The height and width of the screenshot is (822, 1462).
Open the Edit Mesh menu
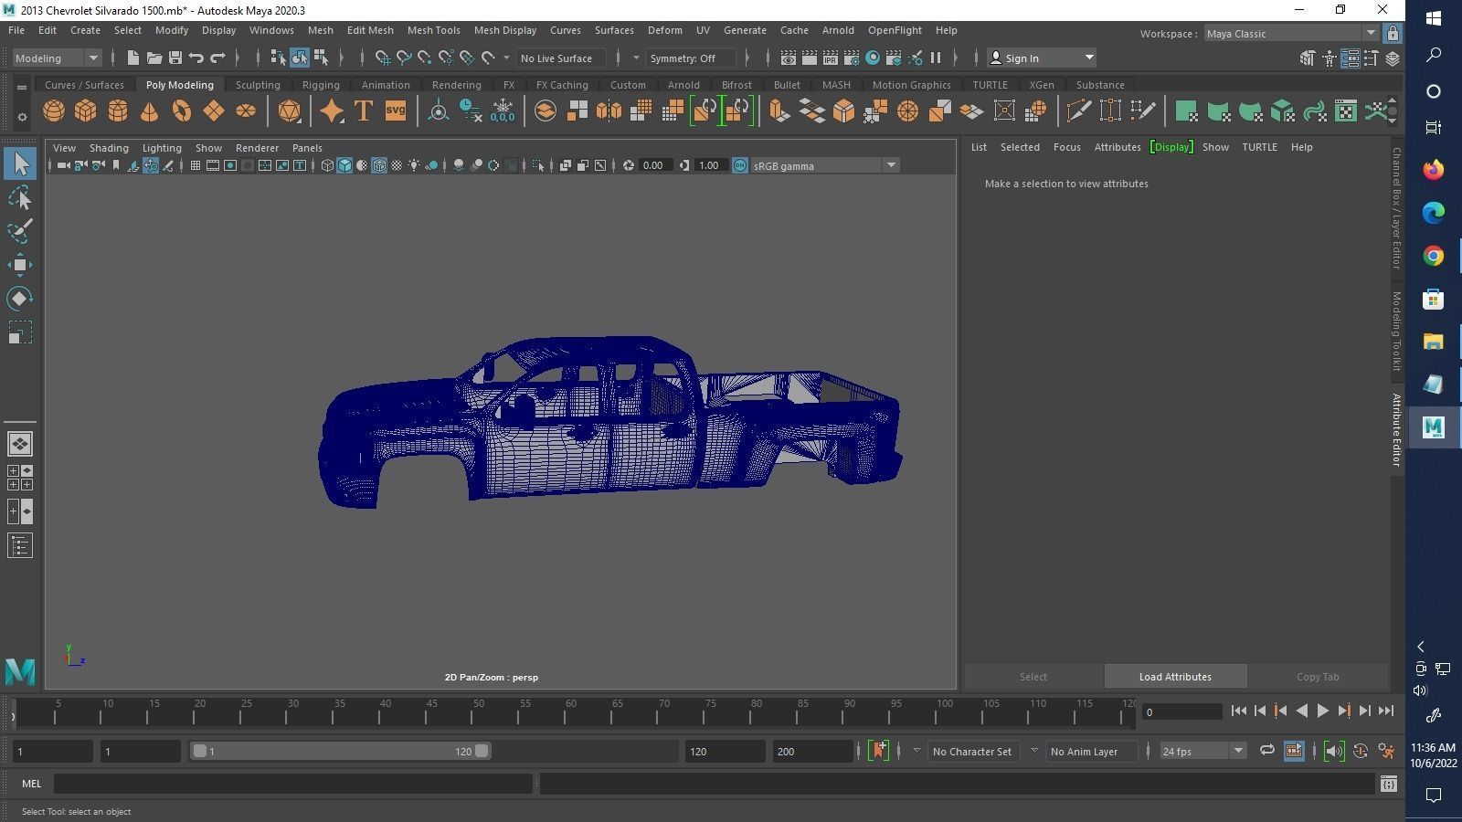click(370, 30)
